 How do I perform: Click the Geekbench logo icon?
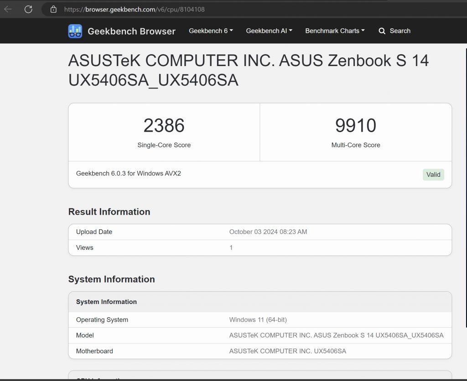click(x=75, y=31)
